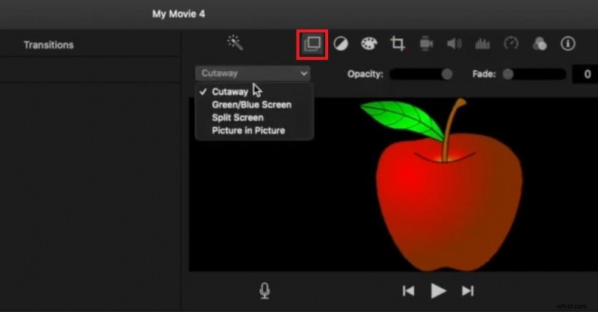Select the cropping tool icon

tap(398, 44)
